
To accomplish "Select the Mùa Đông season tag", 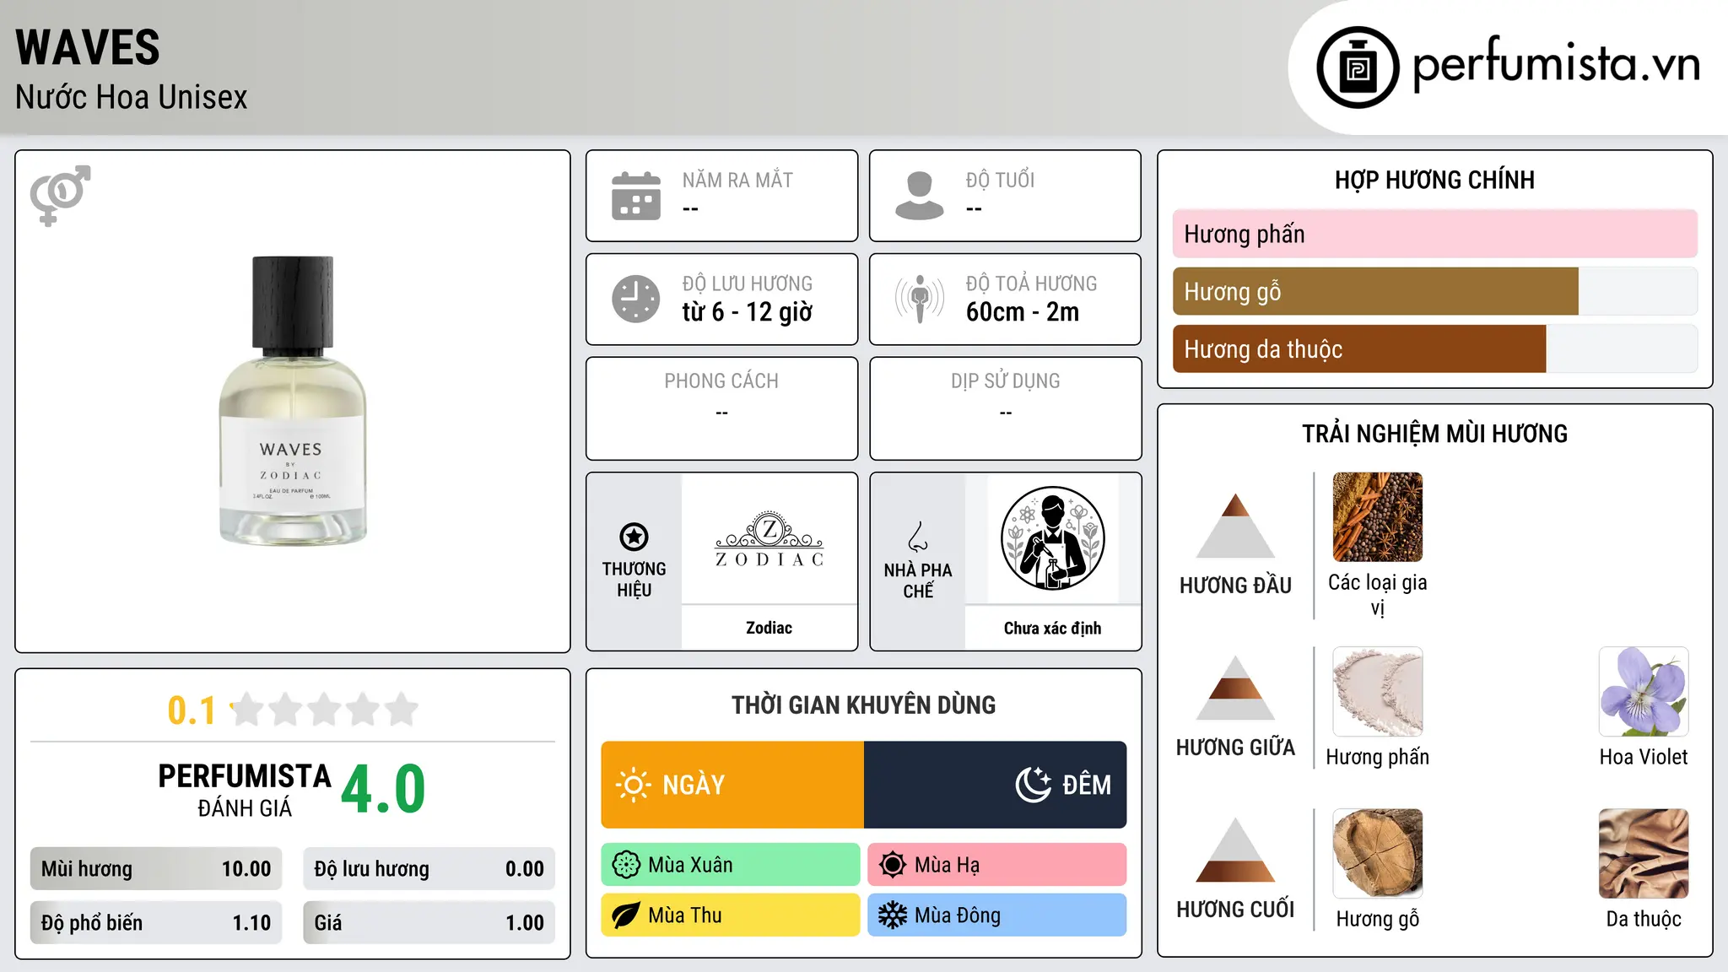I will click(997, 915).
